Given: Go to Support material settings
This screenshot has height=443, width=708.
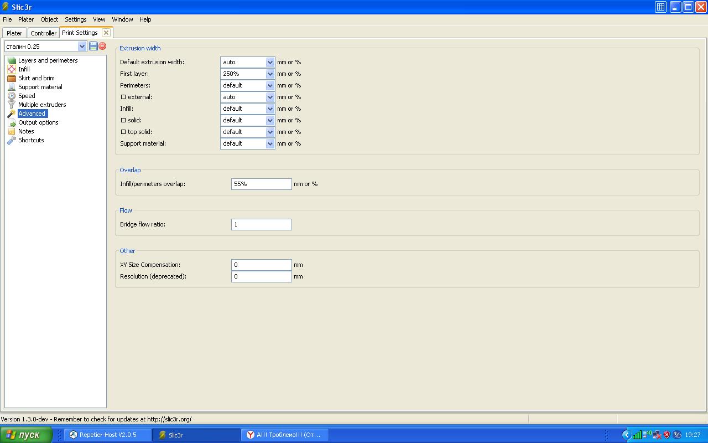Looking at the screenshot, I should (40, 87).
